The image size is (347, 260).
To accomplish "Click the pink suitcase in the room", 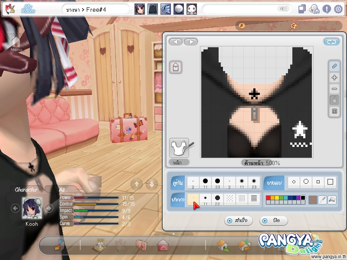I will [x=128, y=128].
